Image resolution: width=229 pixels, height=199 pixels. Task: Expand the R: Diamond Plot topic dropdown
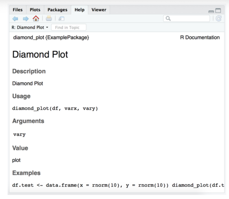point(47,28)
